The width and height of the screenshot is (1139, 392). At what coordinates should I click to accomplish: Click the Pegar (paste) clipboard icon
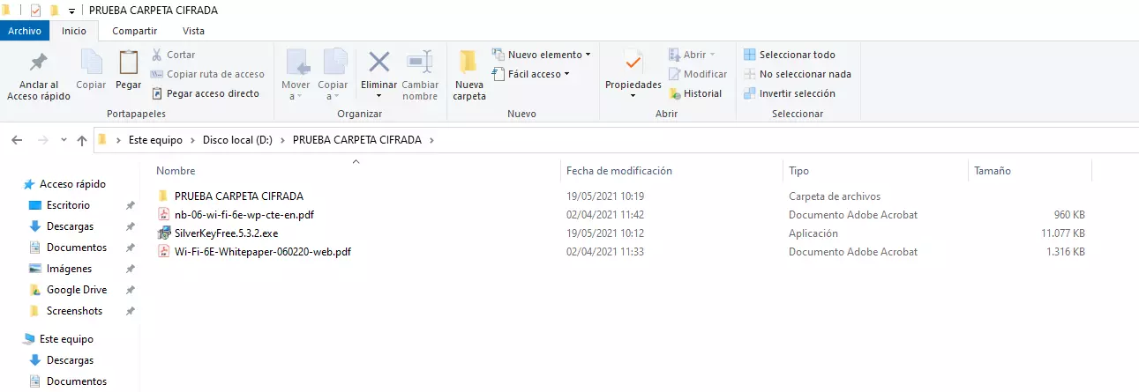[128, 63]
